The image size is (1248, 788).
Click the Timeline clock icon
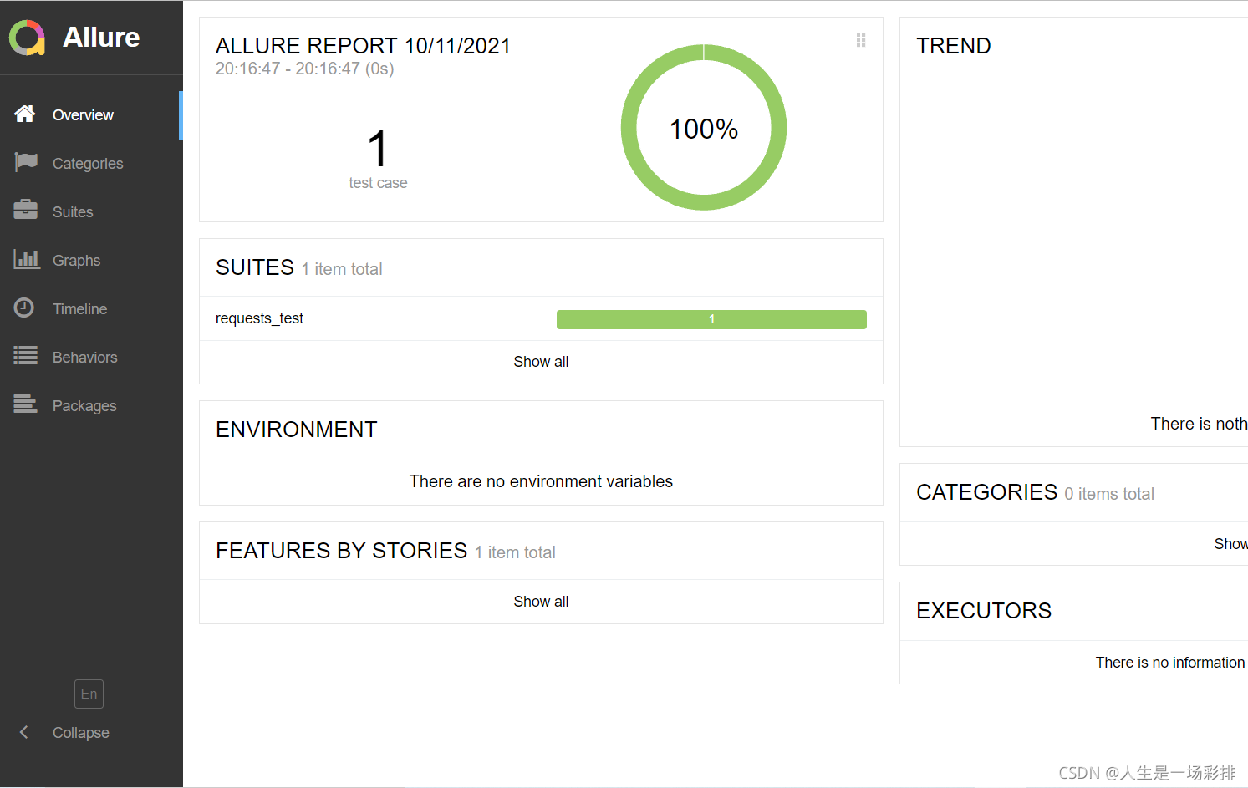(x=25, y=308)
